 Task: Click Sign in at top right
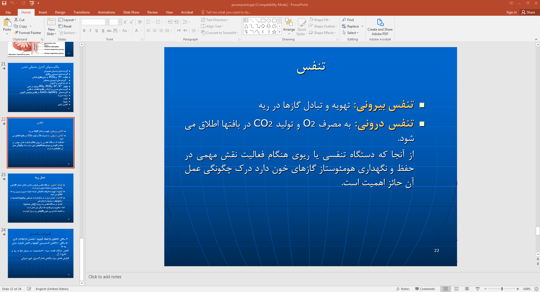pyautogui.click(x=511, y=12)
